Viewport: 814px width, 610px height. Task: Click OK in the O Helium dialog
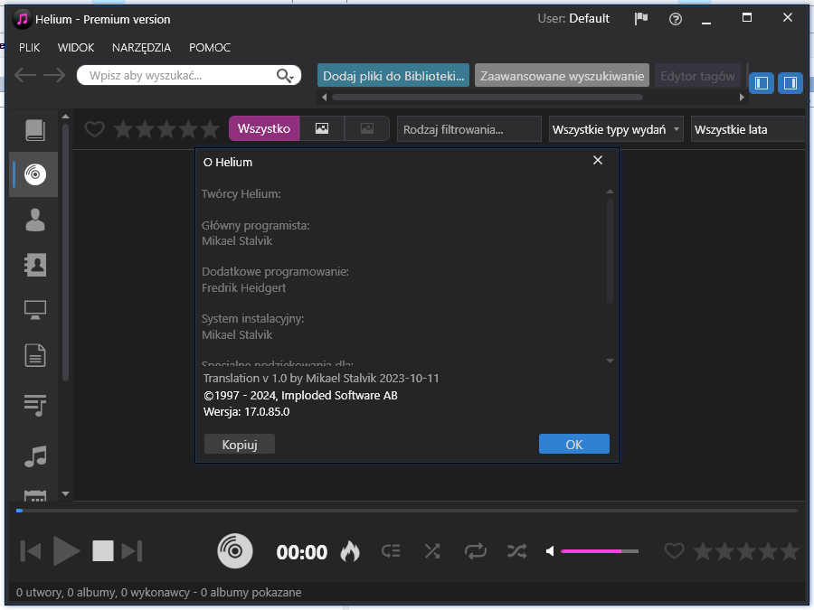click(574, 444)
